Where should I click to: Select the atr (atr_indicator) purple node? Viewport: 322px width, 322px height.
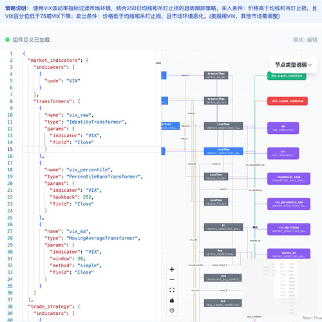tap(283, 153)
